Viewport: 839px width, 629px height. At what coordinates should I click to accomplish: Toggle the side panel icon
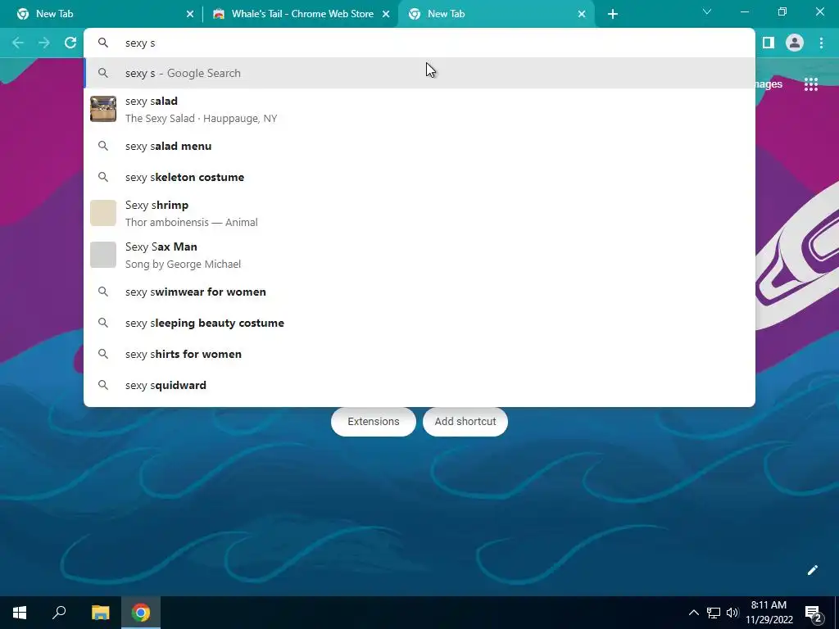click(x=769, y=43)
